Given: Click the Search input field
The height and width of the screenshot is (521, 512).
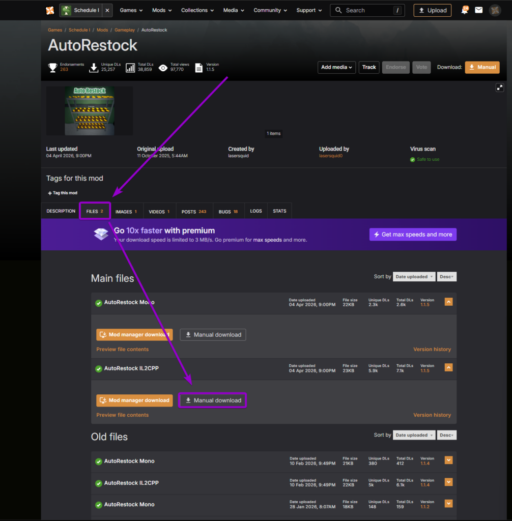Looking at the screenshot, I should pyautogui.click(x=367, y=10).
